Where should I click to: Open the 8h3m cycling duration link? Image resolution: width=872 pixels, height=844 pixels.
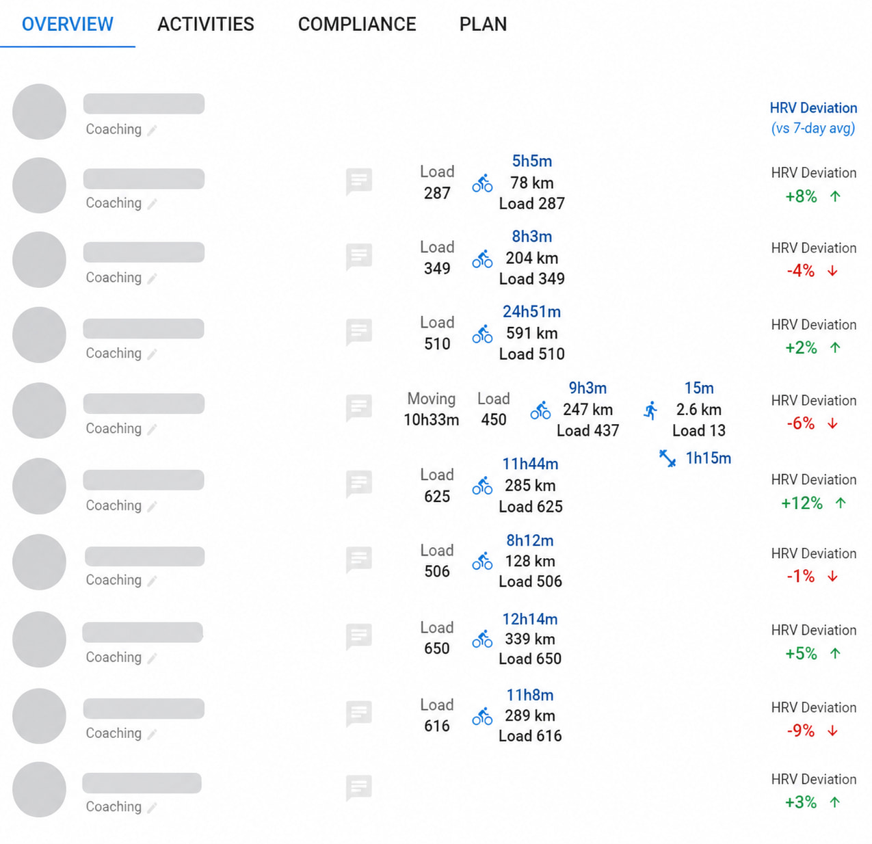point(532,237)
